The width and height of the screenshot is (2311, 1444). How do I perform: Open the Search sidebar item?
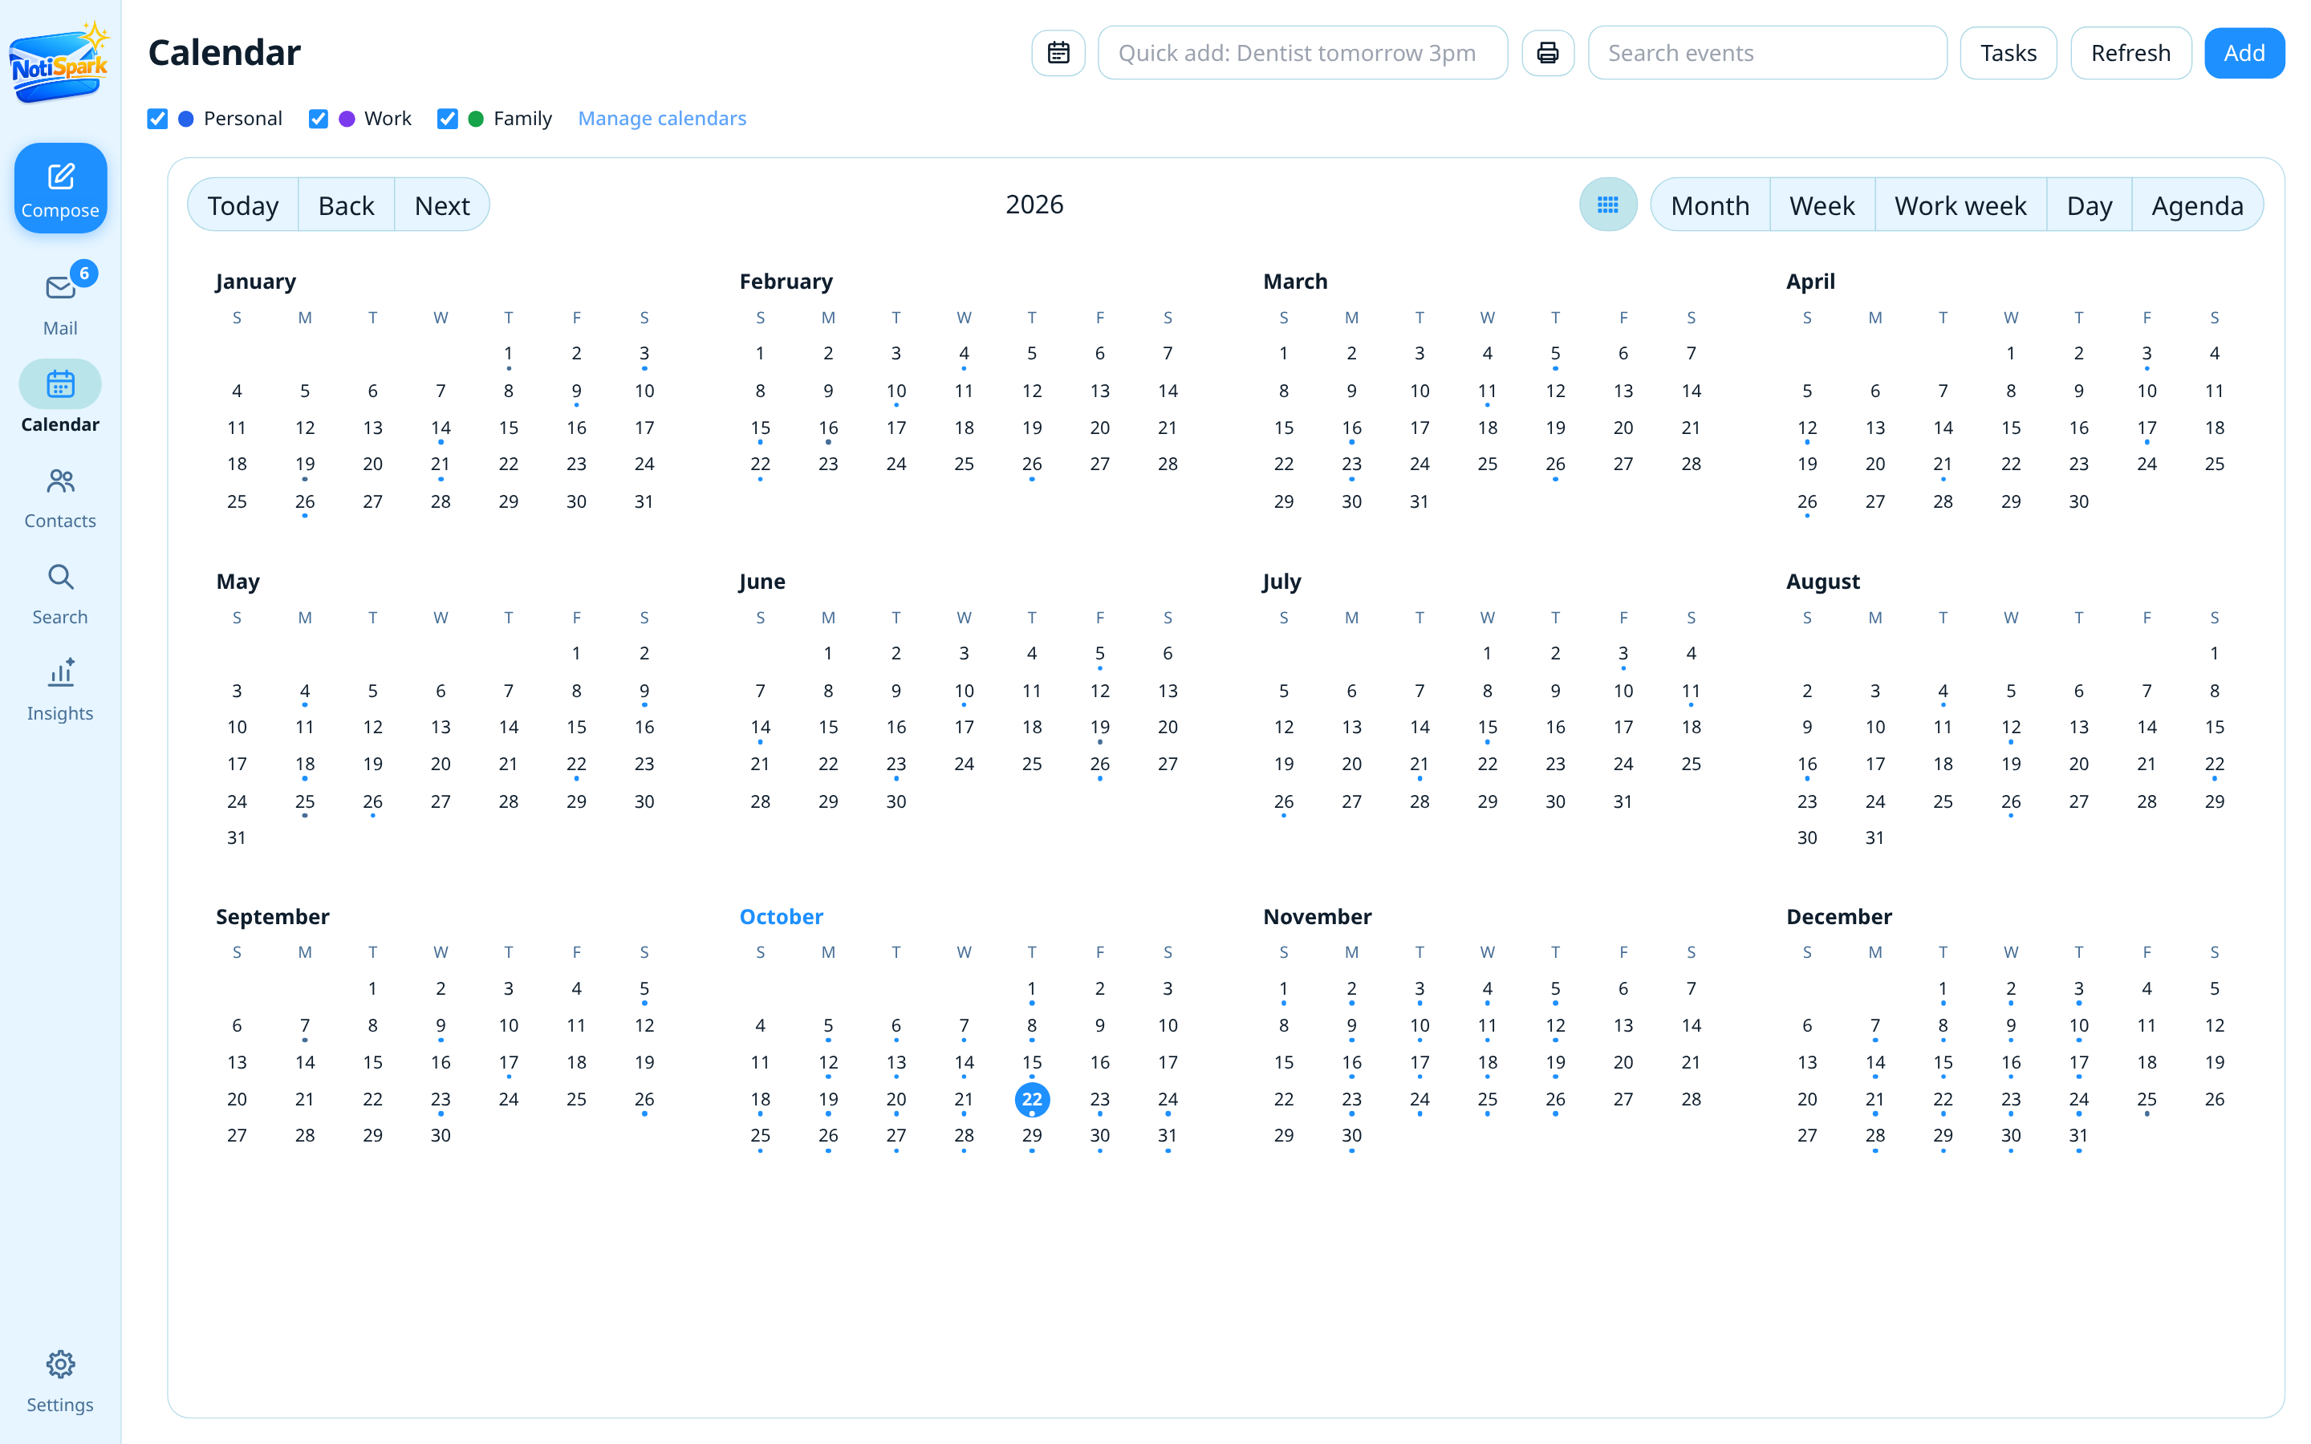point(60,593)
